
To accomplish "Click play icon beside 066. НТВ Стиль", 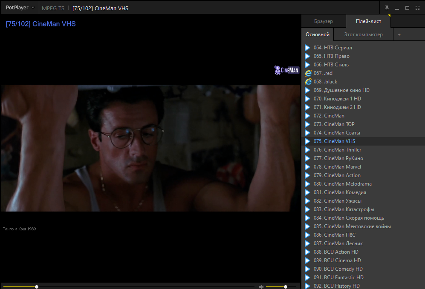I will click(x=307, y=65).
